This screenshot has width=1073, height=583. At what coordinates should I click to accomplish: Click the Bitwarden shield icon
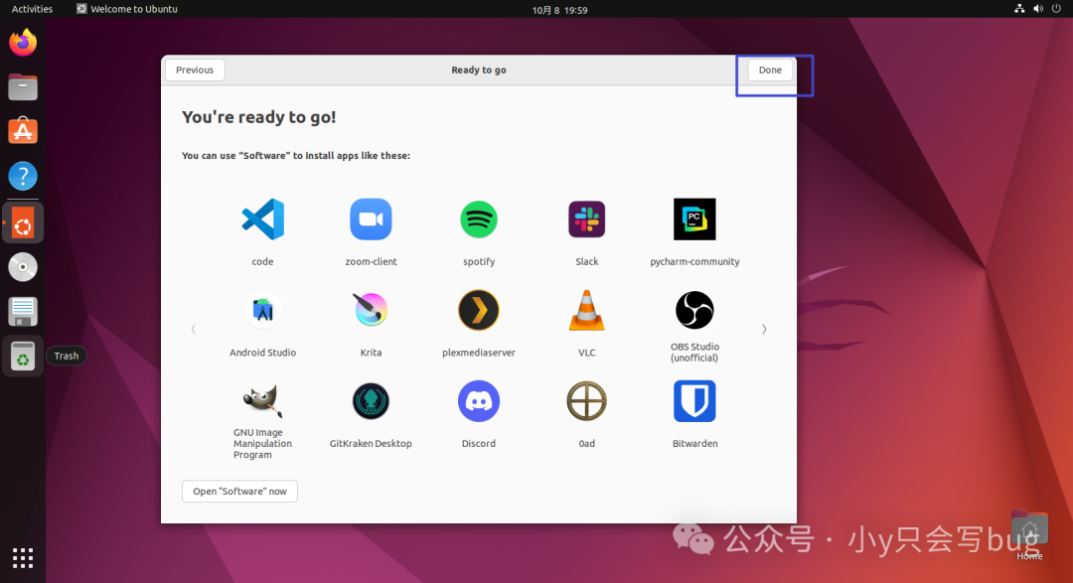click(694, 401)
